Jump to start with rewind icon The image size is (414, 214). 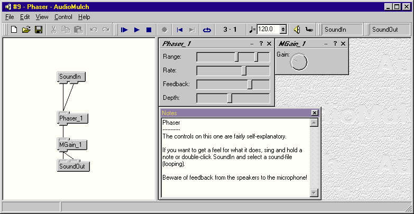click(180, 30)
